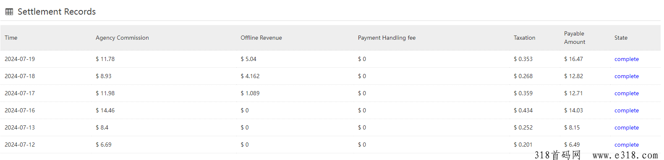
Task: Click payable amount $ 12.82
Action: coord(573,76)
